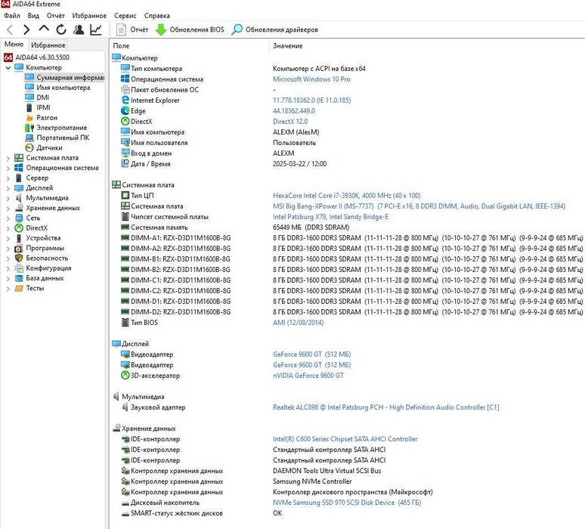Image resolution: width=585 pixels, height=529 pixels.
Task: Open the Microsoft Windows 10 Pro link
Action: pos(311,79)
